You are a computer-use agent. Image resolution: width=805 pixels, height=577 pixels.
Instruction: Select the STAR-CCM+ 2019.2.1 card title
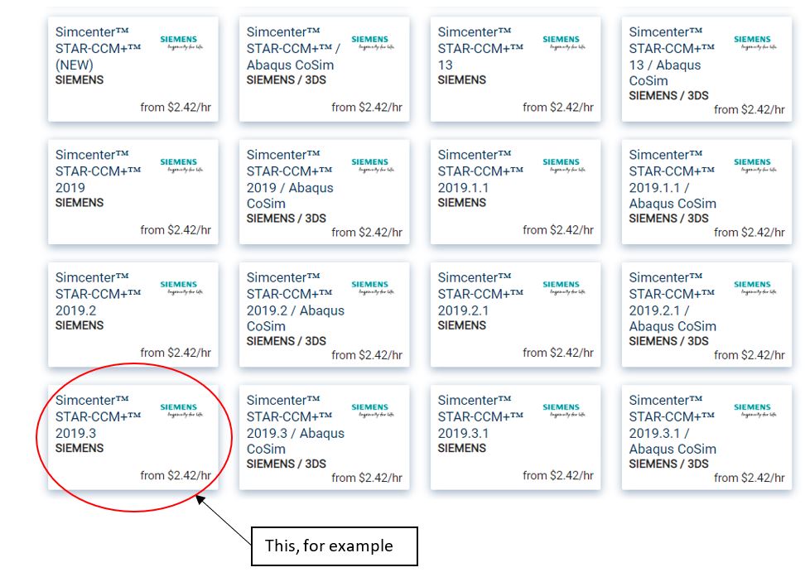click(480, 294)
